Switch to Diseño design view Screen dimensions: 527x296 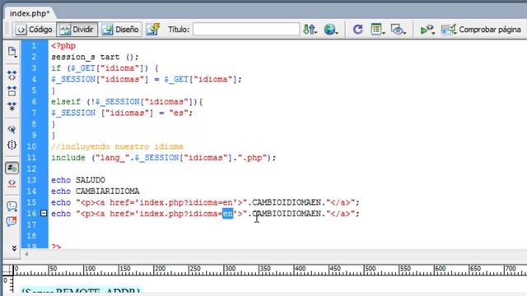click(x=120, y=30)
